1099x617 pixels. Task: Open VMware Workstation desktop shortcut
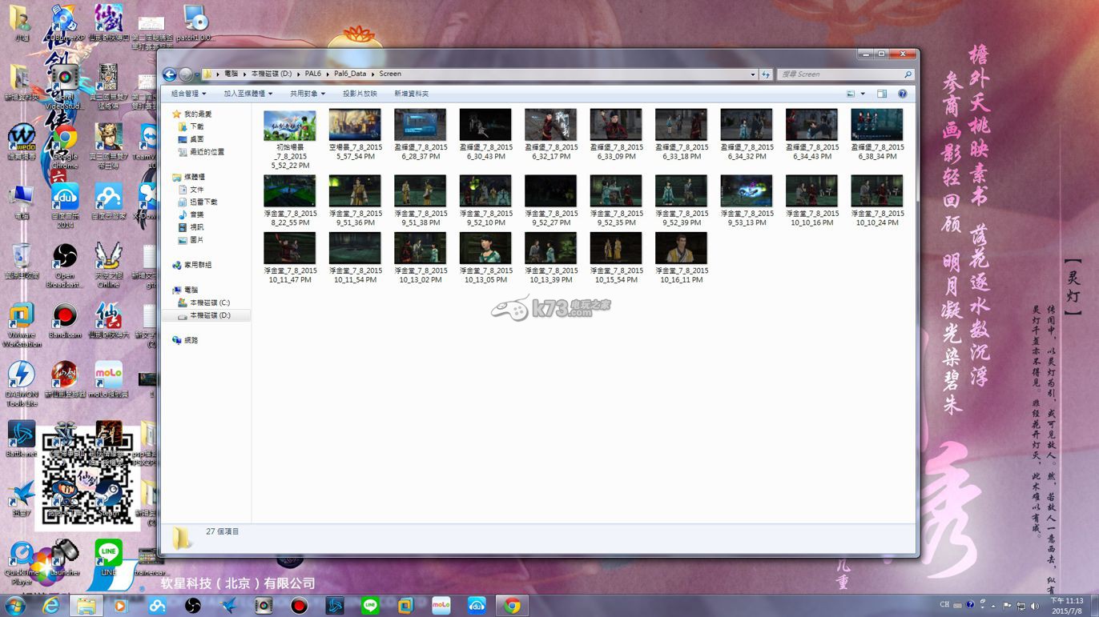22,325
